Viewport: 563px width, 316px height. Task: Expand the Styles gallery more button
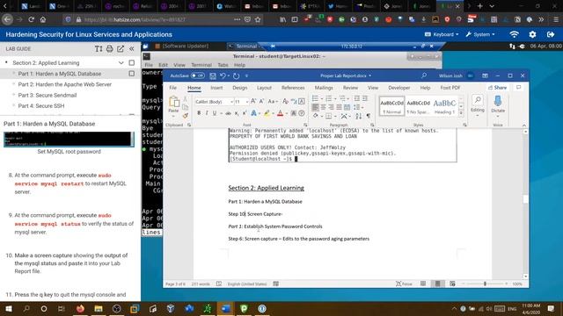(461, 113)
